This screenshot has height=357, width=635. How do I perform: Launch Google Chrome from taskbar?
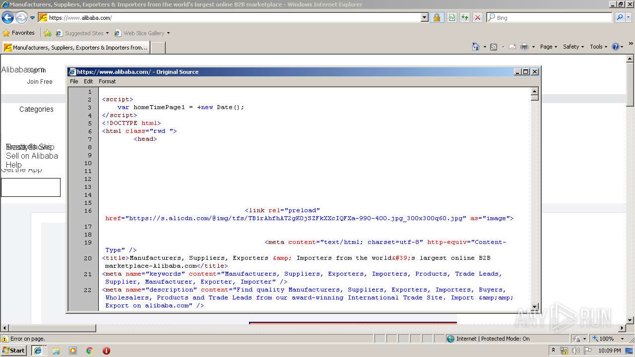89,351
